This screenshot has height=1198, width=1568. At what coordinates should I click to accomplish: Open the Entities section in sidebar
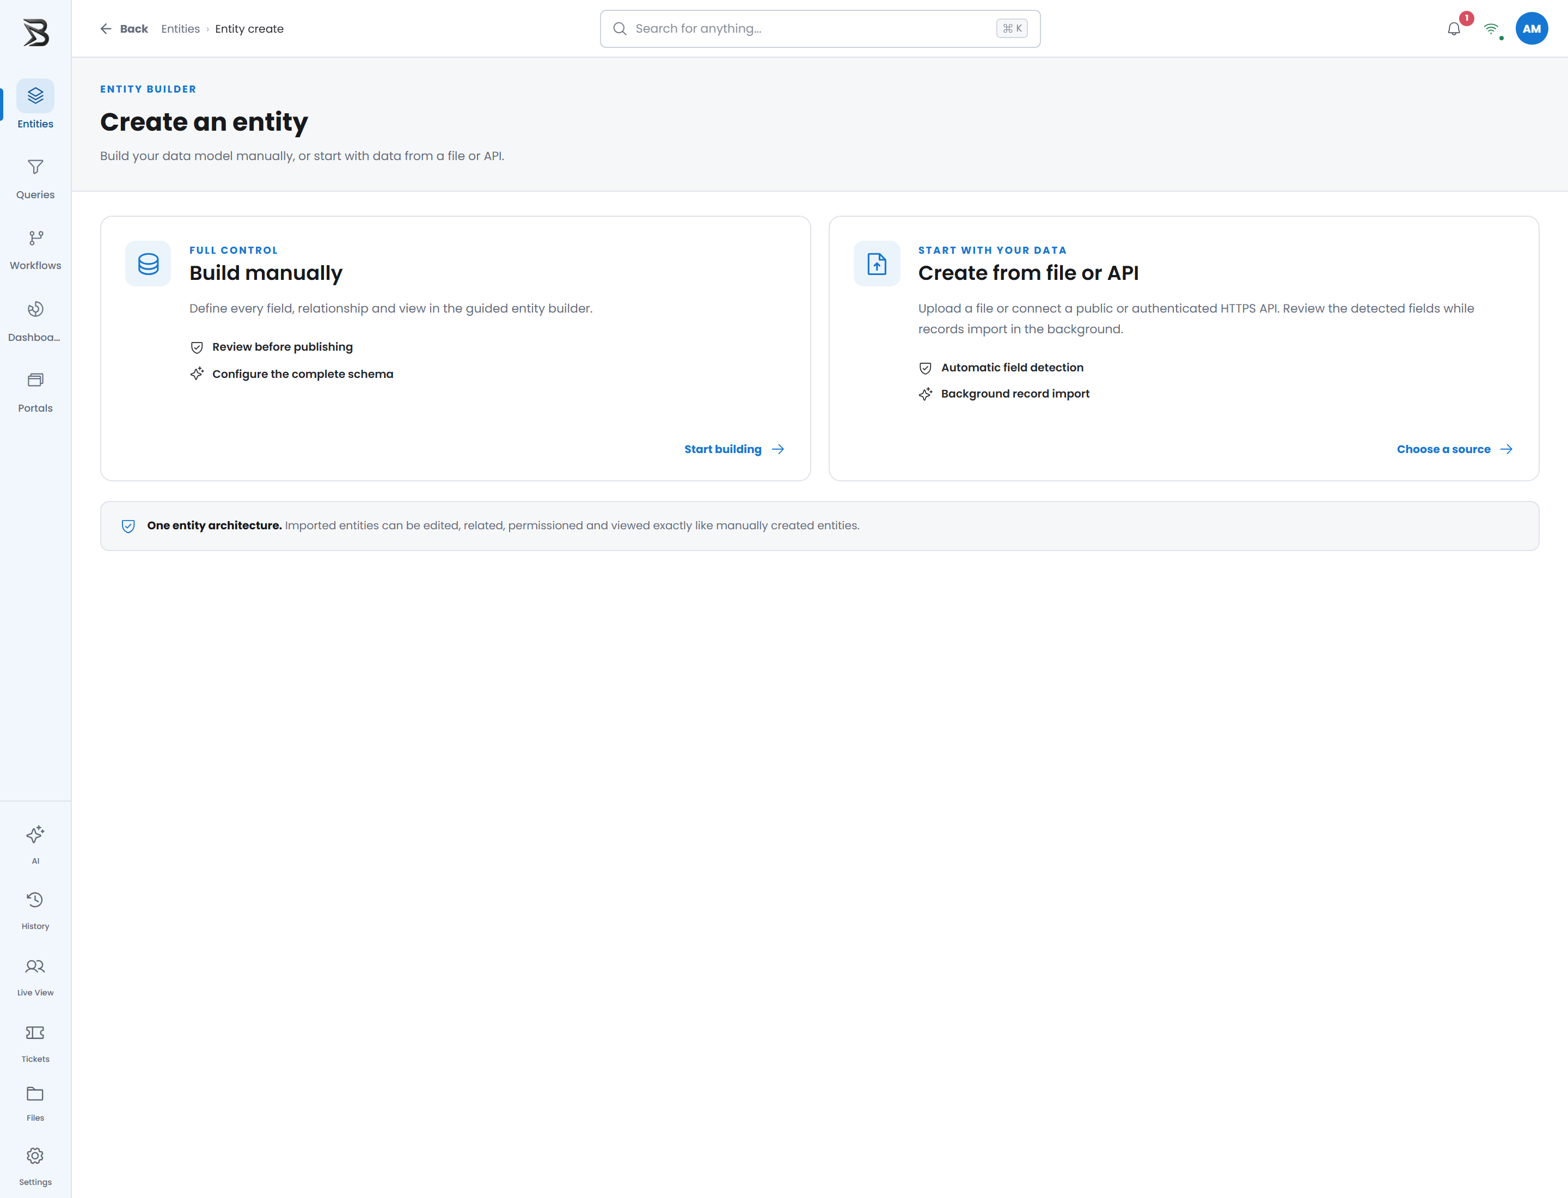click(x=35, y=104)
